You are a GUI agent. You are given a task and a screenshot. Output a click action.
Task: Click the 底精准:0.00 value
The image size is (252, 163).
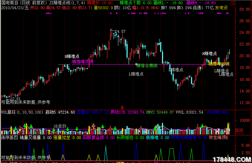[157, 138]
